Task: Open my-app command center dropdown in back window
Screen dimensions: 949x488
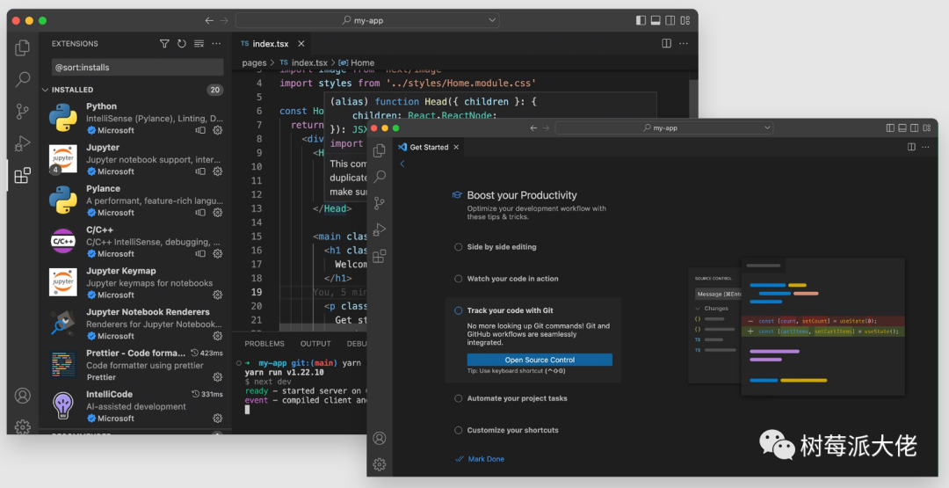Action: [x=492, y=20]
